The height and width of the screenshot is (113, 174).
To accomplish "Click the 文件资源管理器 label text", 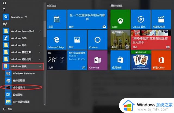I will [21, 102].
